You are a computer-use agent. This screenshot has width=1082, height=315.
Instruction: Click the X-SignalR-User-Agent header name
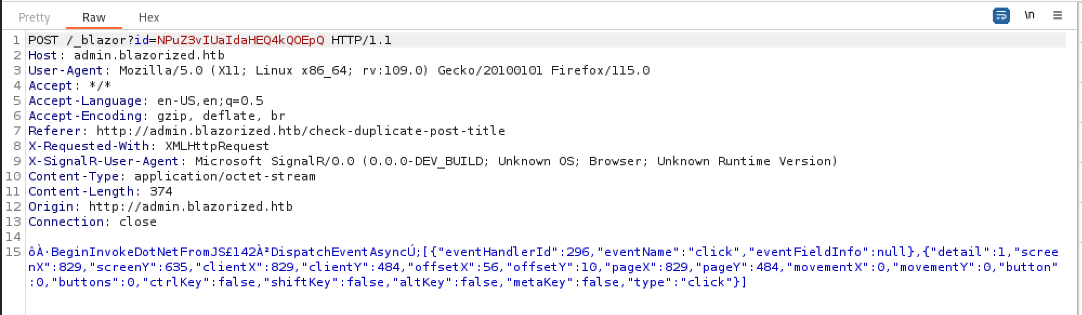coord(103,162)
